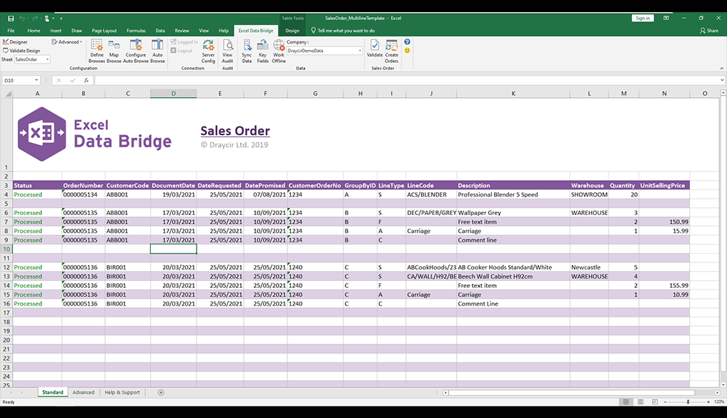The height and width of the screenshot is (418, 727).
Task: Run Validate Design
Action: [21, 51]
